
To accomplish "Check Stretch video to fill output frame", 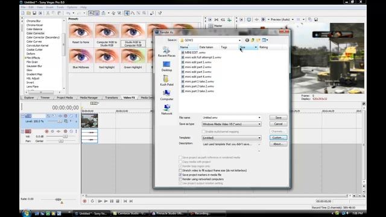I will 180,170.
